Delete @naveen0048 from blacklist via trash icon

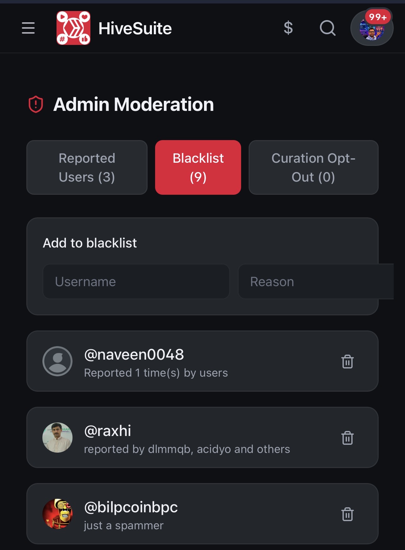tap(348, 362)
